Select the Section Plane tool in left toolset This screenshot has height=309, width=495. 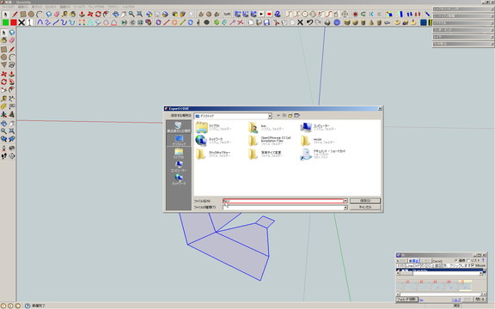[x=12, y=155]
